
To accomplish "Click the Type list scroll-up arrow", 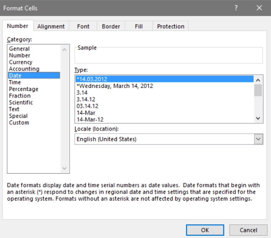I will [258, 80].
